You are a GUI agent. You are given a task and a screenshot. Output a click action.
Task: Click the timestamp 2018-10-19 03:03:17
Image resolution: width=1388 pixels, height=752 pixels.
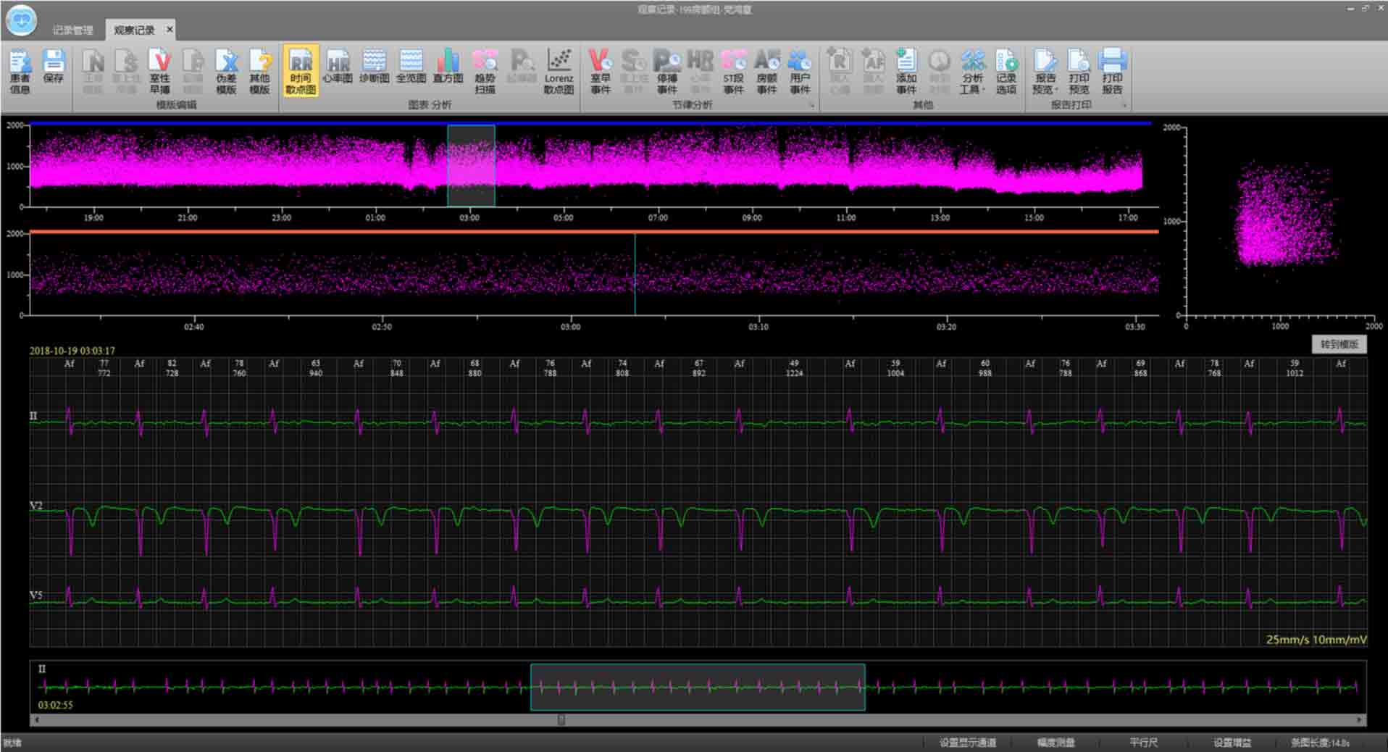(x=72, y=351)
